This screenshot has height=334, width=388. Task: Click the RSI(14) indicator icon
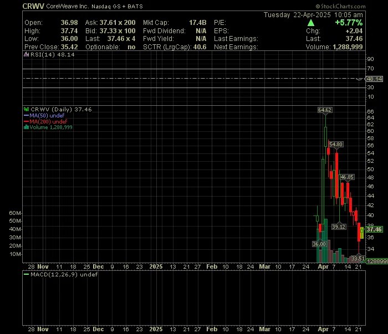26,54
